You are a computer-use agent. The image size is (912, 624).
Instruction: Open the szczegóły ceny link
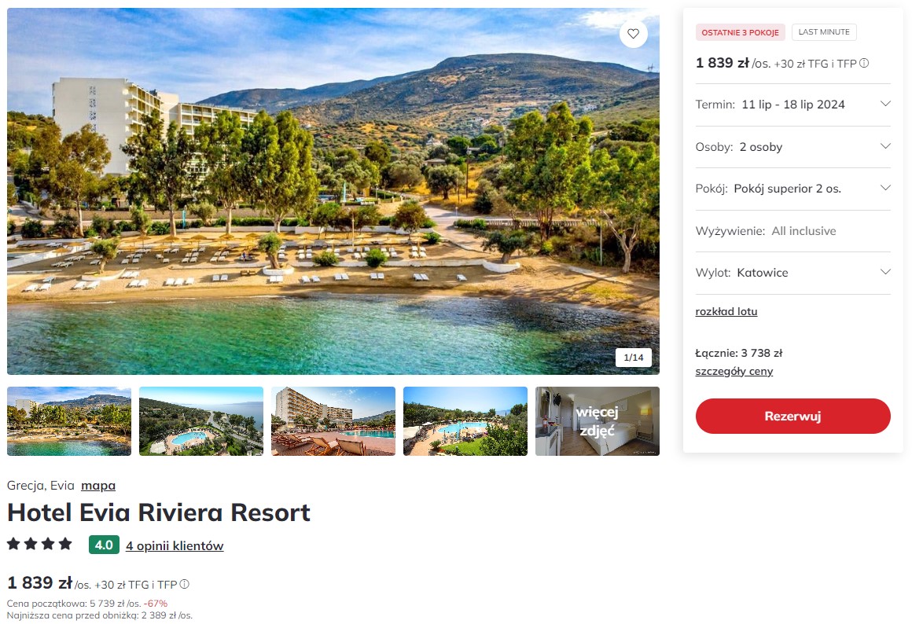click(734, 372)
